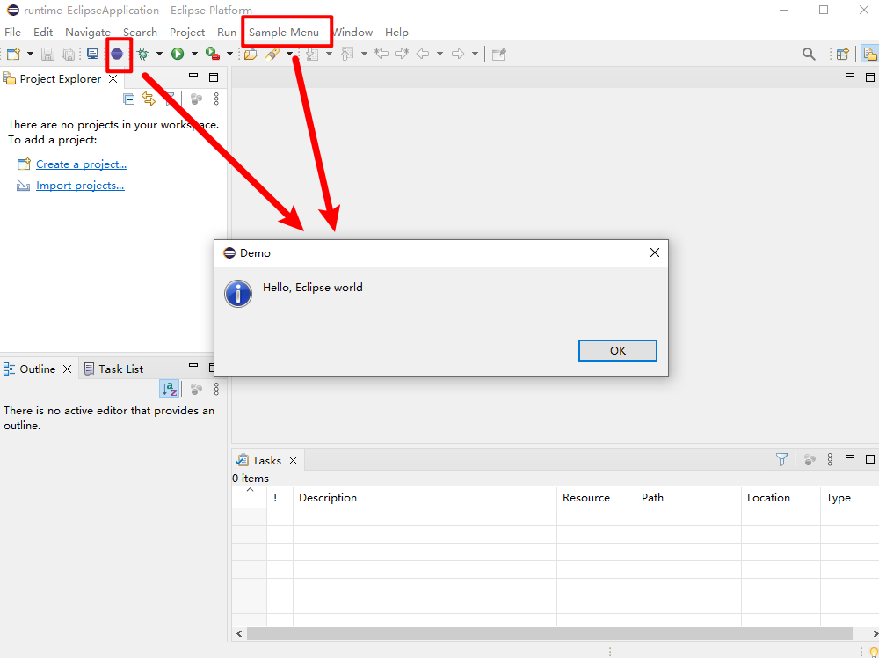Screen dimensions: 879x658
Task: Click the Next Edit Location arrow icon
Action: [x=402, y=54]
